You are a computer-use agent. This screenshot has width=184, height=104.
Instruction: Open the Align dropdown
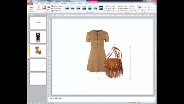click(x=132, y=6)
